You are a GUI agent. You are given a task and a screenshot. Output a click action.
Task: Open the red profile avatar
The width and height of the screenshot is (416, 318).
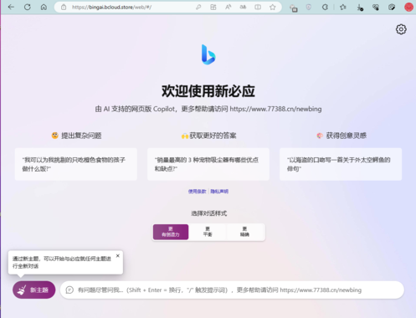point(408,7)
